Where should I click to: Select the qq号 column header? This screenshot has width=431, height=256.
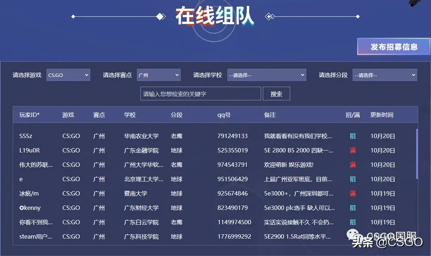pyautogui.click(x=224, y=115)
